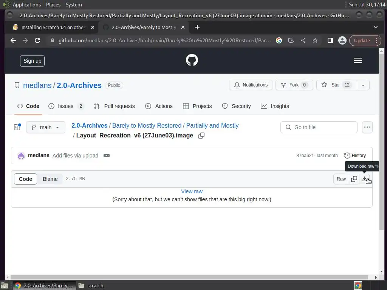The image size is (387, 290).
Task: Open the tab search chevron
Action: (x=375, y=27)
